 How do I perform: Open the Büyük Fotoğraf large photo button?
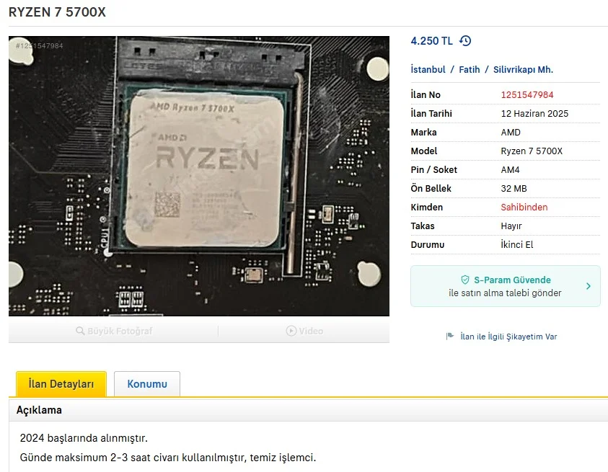(114, 331)
